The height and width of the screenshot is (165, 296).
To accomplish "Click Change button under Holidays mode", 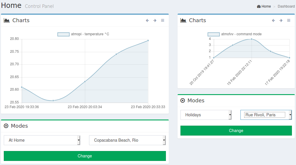I will 236,131.
